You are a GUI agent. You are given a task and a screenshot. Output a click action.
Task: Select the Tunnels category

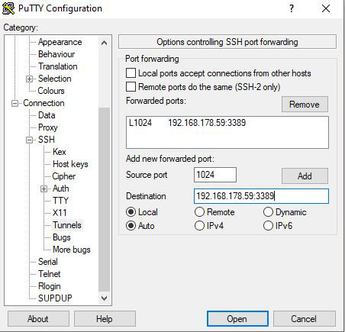[x=67, y=225]
